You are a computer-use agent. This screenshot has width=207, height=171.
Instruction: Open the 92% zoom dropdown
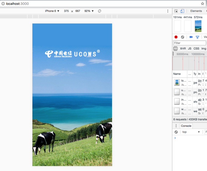tap(89, 11)
